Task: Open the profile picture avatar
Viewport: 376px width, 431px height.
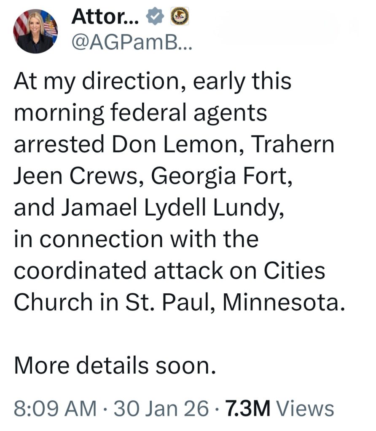Action: [35, 31]
